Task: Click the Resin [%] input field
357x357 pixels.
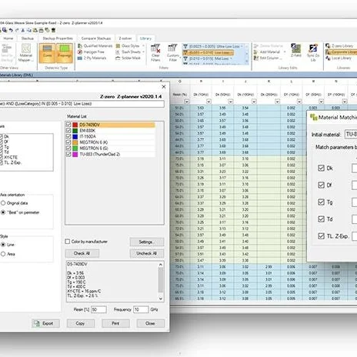Action: coord(98,309)
